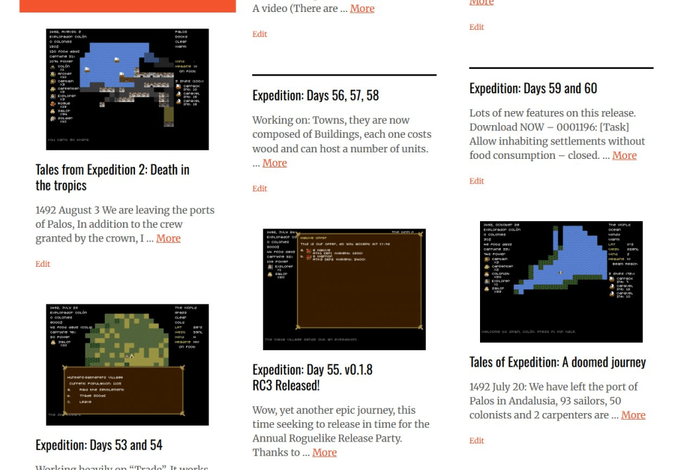
Task: Click More in the Days 59 and 60 excerpt
Action: tap(624, 156)
